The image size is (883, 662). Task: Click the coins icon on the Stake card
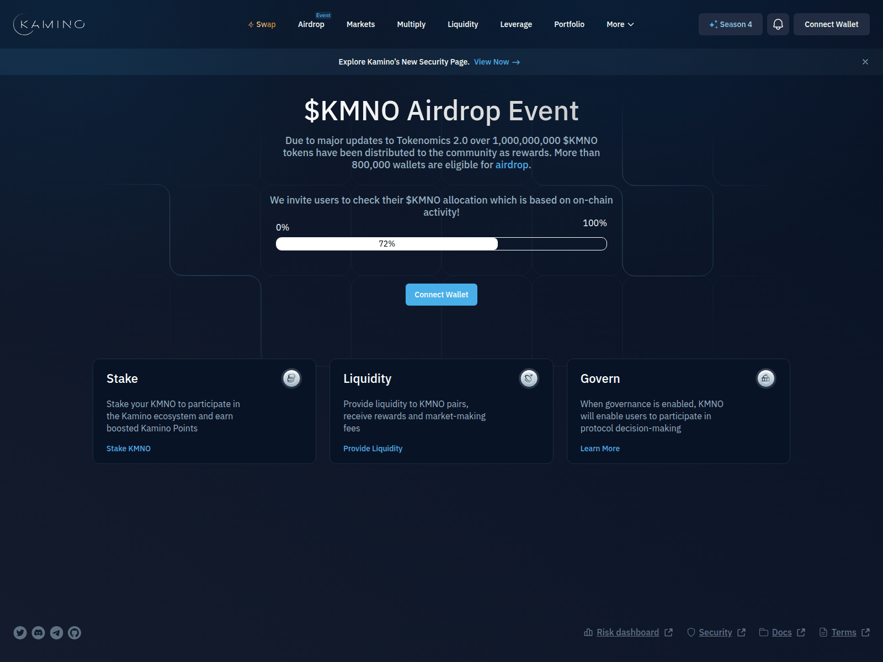[292, 378]
